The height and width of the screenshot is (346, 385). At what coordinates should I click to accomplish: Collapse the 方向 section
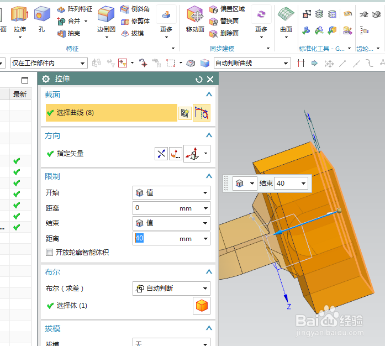(x=209, y=135)
